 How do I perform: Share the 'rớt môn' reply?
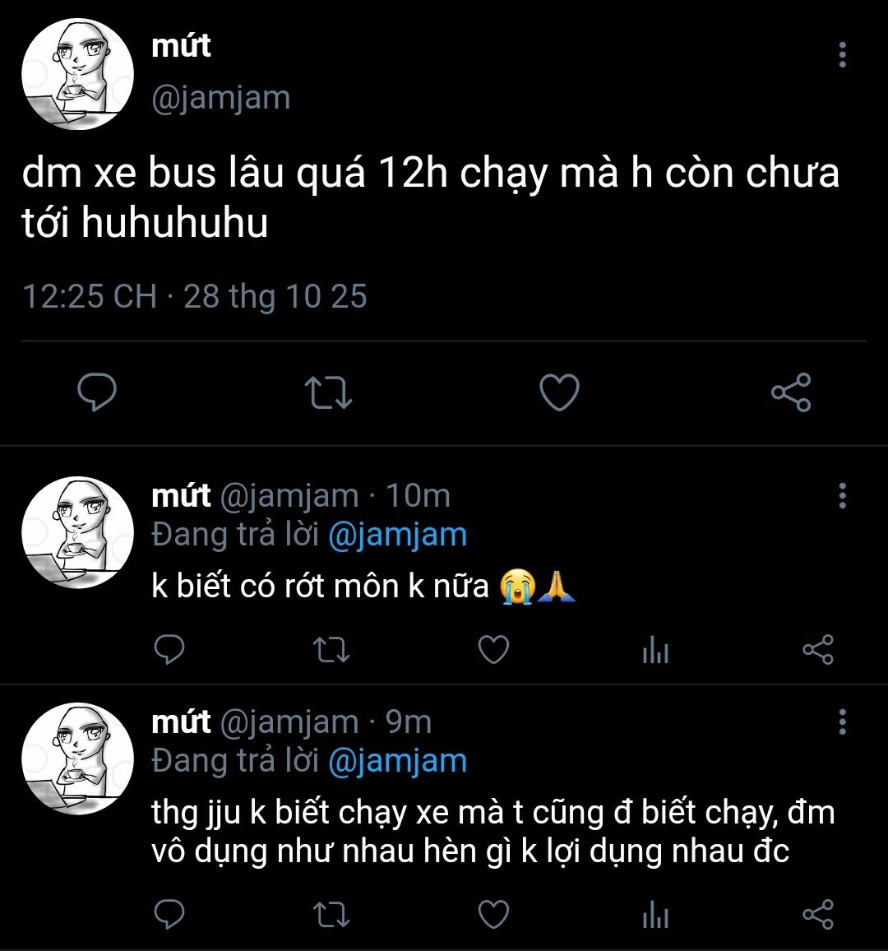(x=817, y=650)
